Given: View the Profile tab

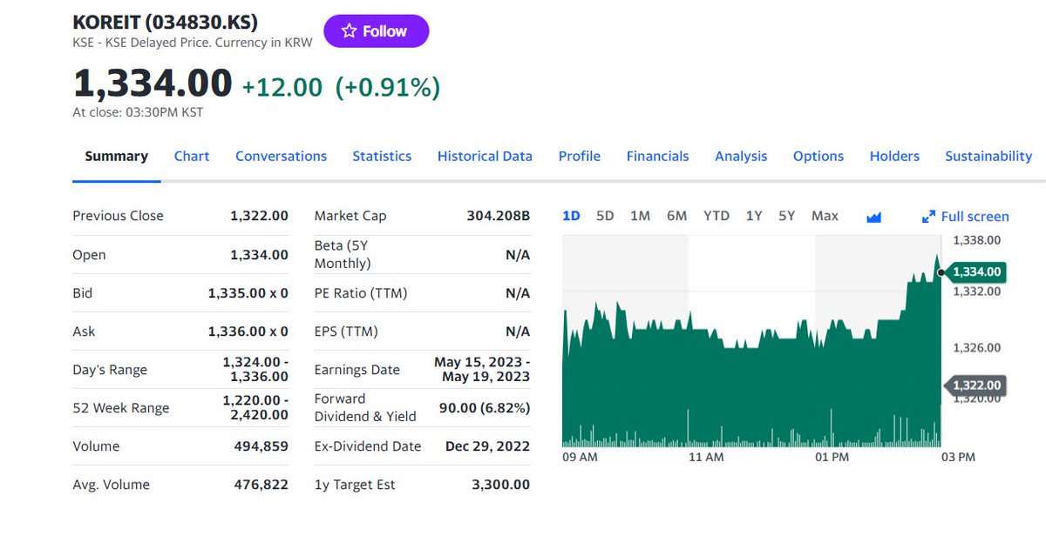Looking at the screenshot, I should [580, 157].
